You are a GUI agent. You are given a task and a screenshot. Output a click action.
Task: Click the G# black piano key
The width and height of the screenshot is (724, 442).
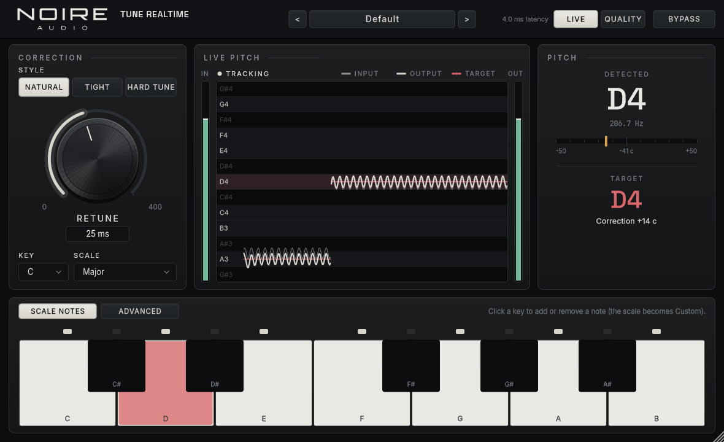point(509,366)
